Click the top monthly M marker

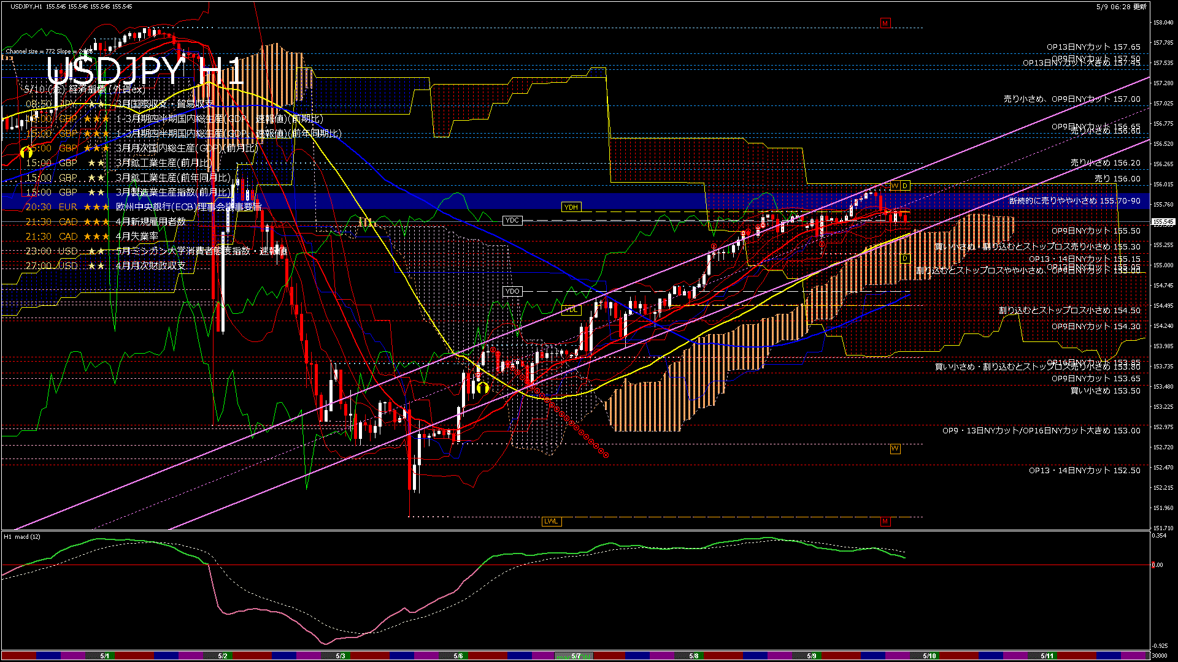[x=885, y=23]
